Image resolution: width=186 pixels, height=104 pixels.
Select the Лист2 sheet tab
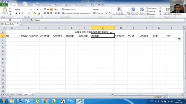[x=19, y=94]
